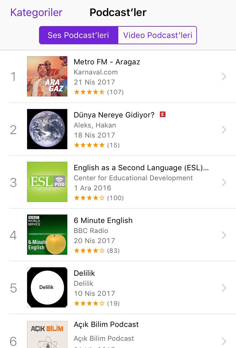Tap the chevron beside 6 Minute English

pyautogui.click(x=224, y=235)
